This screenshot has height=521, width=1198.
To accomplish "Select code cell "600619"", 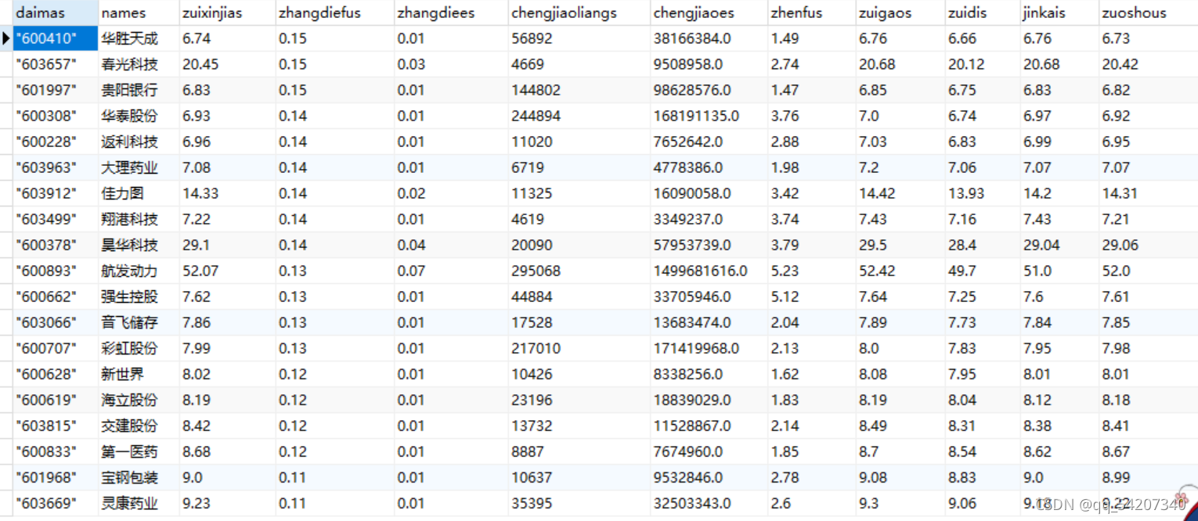I will [56, 400].
